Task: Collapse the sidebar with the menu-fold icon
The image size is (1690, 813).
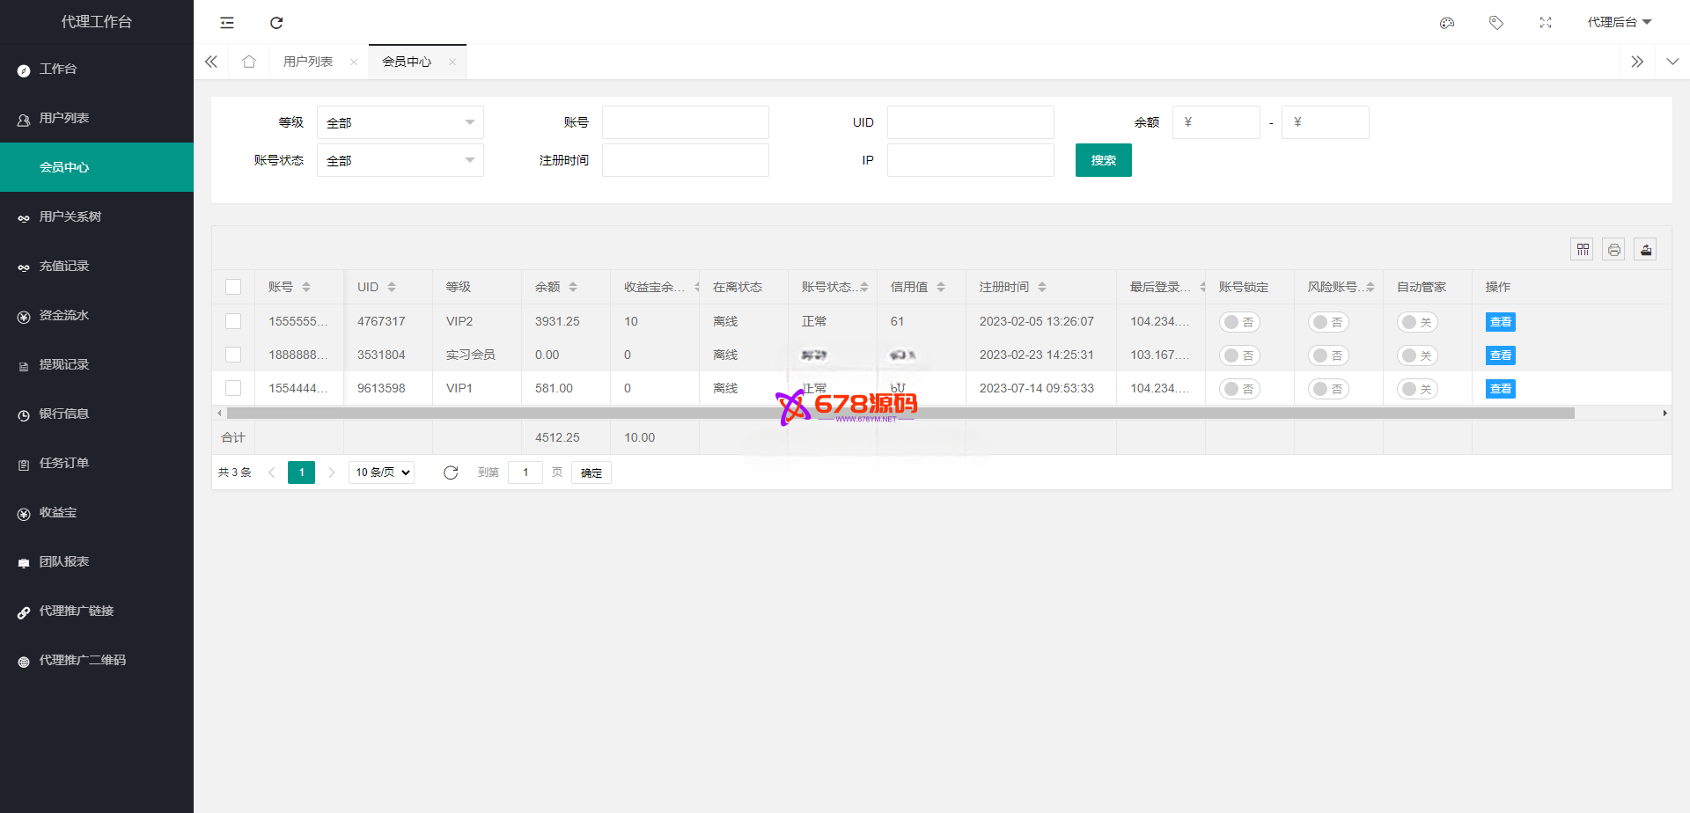Action: coord(227,23)
